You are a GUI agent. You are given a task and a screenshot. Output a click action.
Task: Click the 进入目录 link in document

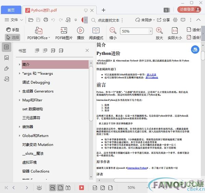tap(151, 75)
